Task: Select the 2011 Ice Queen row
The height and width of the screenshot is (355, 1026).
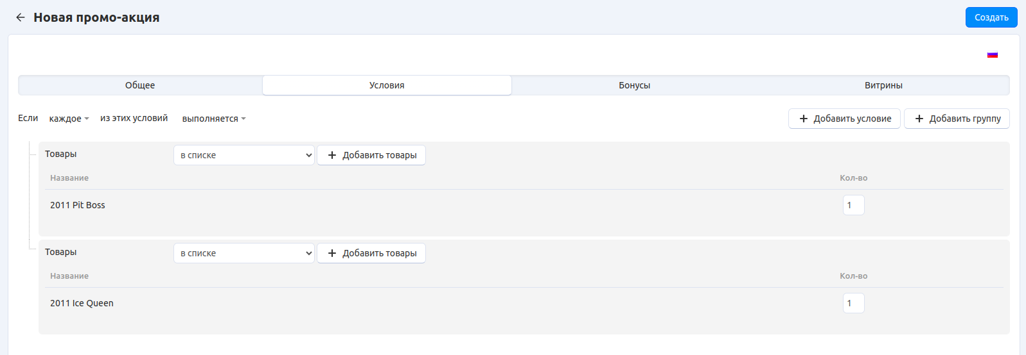Action: coord(82,303)
